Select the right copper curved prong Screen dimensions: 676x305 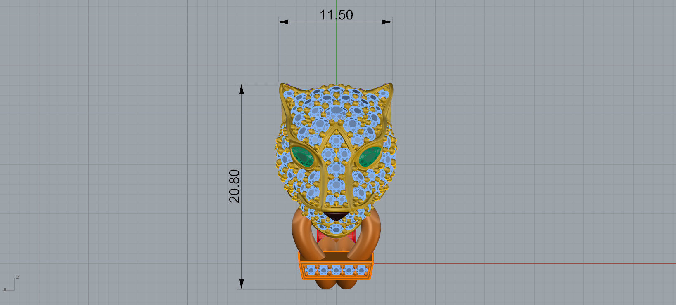368,235
